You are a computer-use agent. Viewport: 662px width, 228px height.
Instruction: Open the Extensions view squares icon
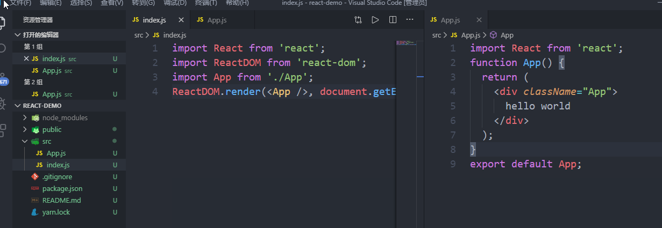[3, 129]
